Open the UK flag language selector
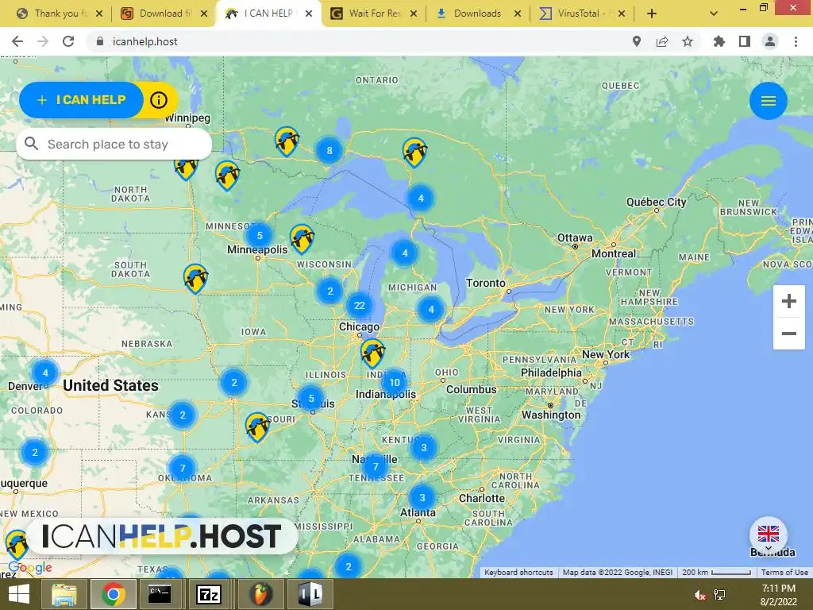 coord(768,535)
